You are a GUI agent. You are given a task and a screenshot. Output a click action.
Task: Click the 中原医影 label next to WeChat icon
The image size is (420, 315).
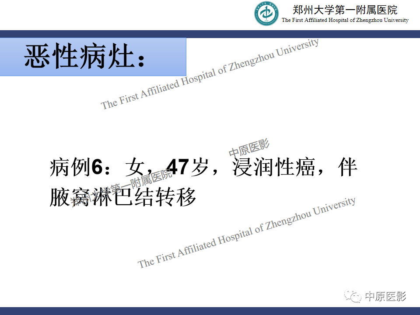click(x=385, y=297)
